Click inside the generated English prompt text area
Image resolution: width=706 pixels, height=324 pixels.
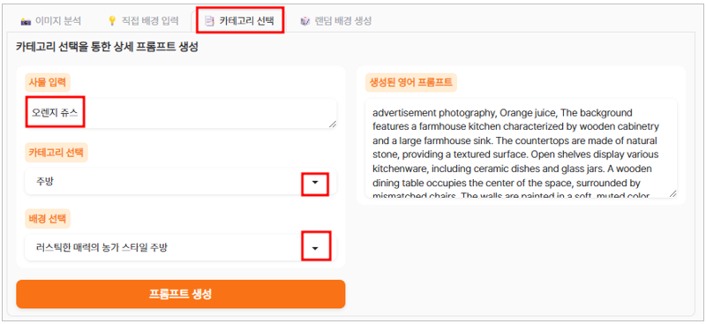522,148
